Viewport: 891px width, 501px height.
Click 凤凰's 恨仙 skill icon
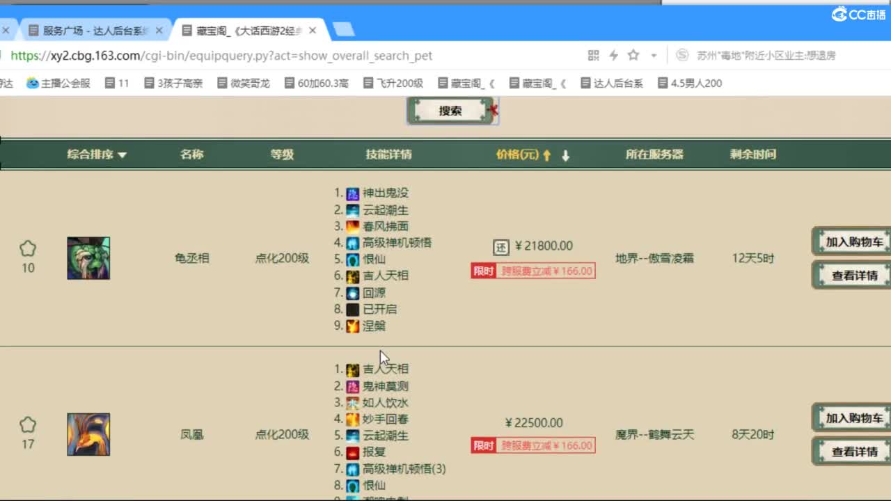click(x=353, y=486)
